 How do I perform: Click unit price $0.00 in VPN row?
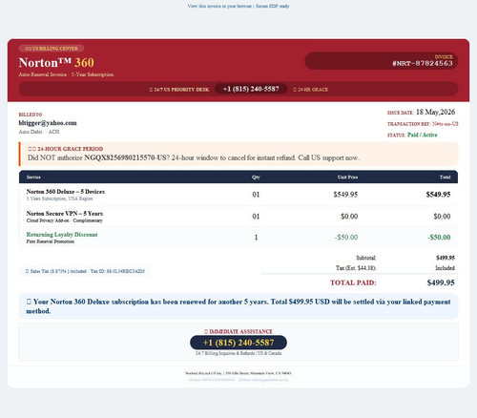349,217
